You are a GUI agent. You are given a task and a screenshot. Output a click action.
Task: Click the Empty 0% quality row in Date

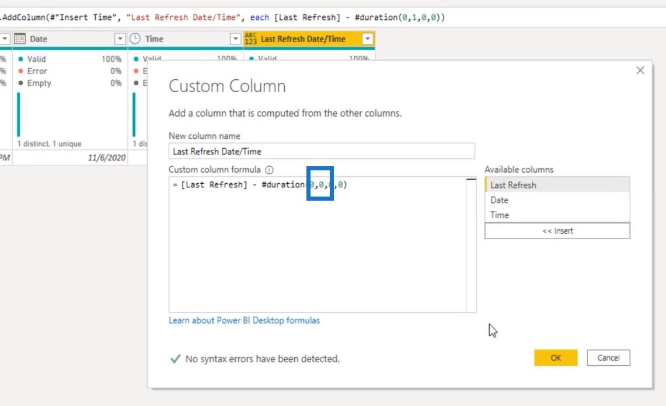[x=70, y=83]
